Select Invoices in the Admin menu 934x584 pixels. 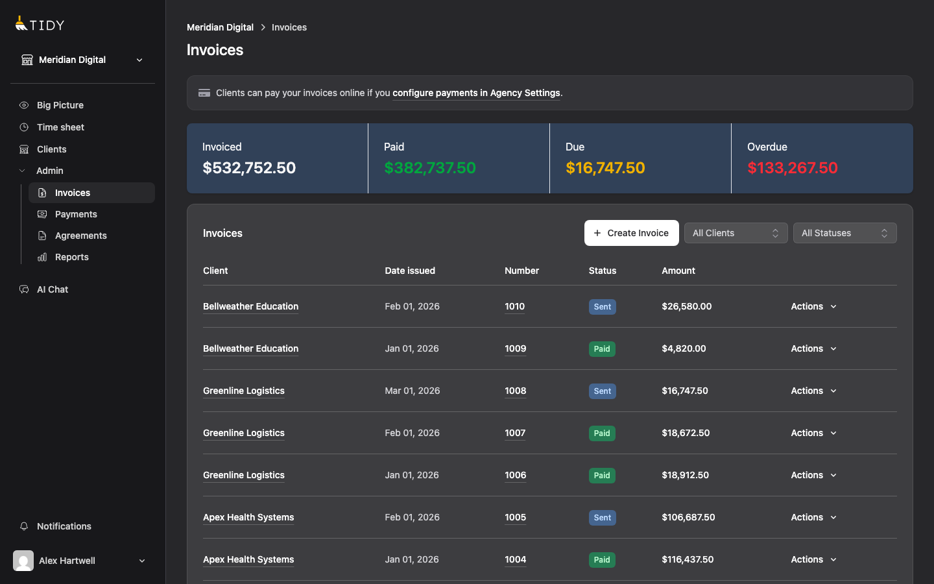[71, 193]
